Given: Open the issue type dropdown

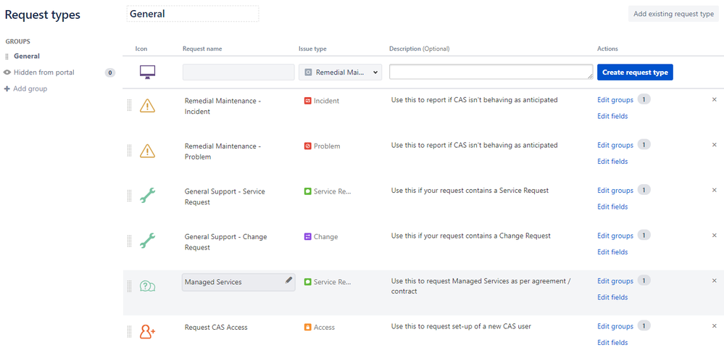Looking at the screenshot, I should coord(340,72).
